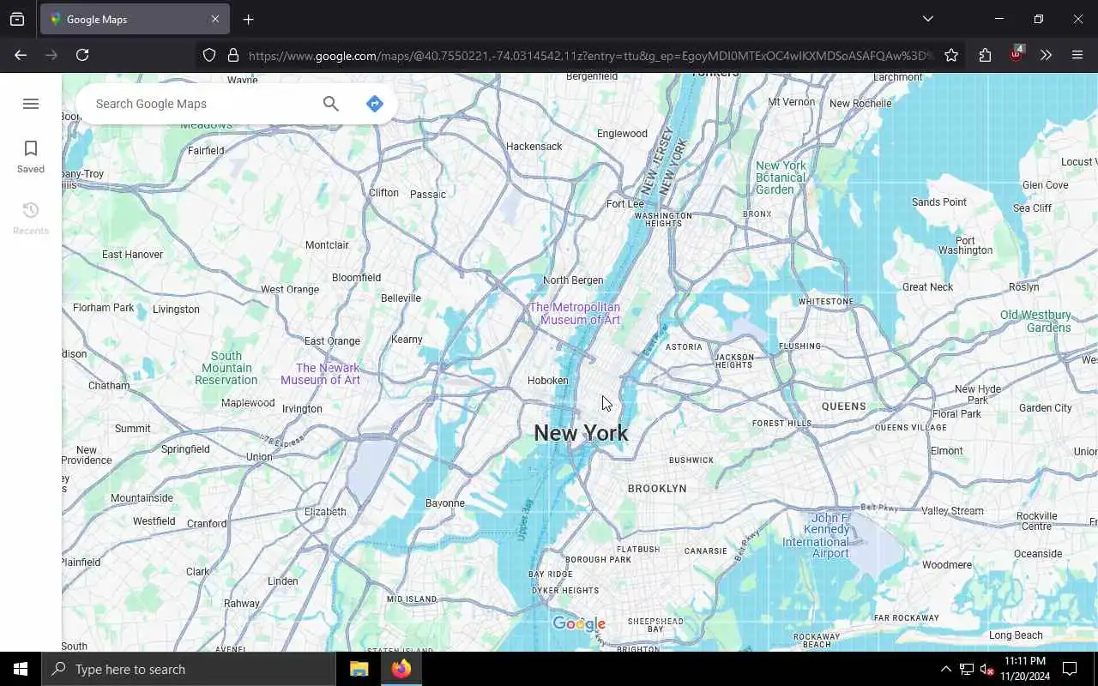Click the Google logo on the map

point(579,624)
